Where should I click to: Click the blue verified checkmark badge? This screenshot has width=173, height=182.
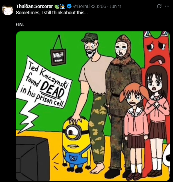coord(69,6)
